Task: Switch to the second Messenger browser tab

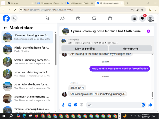Action: point(79,3)
